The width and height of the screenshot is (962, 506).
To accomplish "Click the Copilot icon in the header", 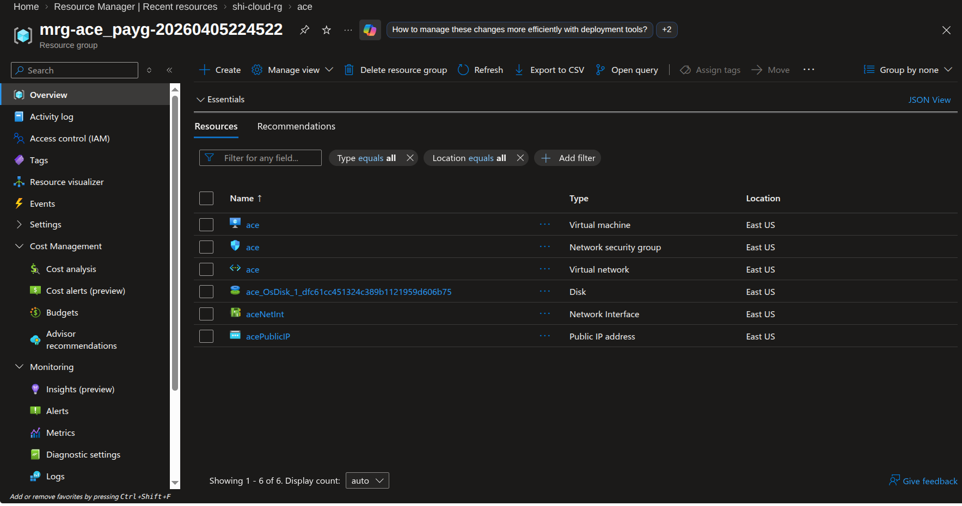I will point(370,30).
